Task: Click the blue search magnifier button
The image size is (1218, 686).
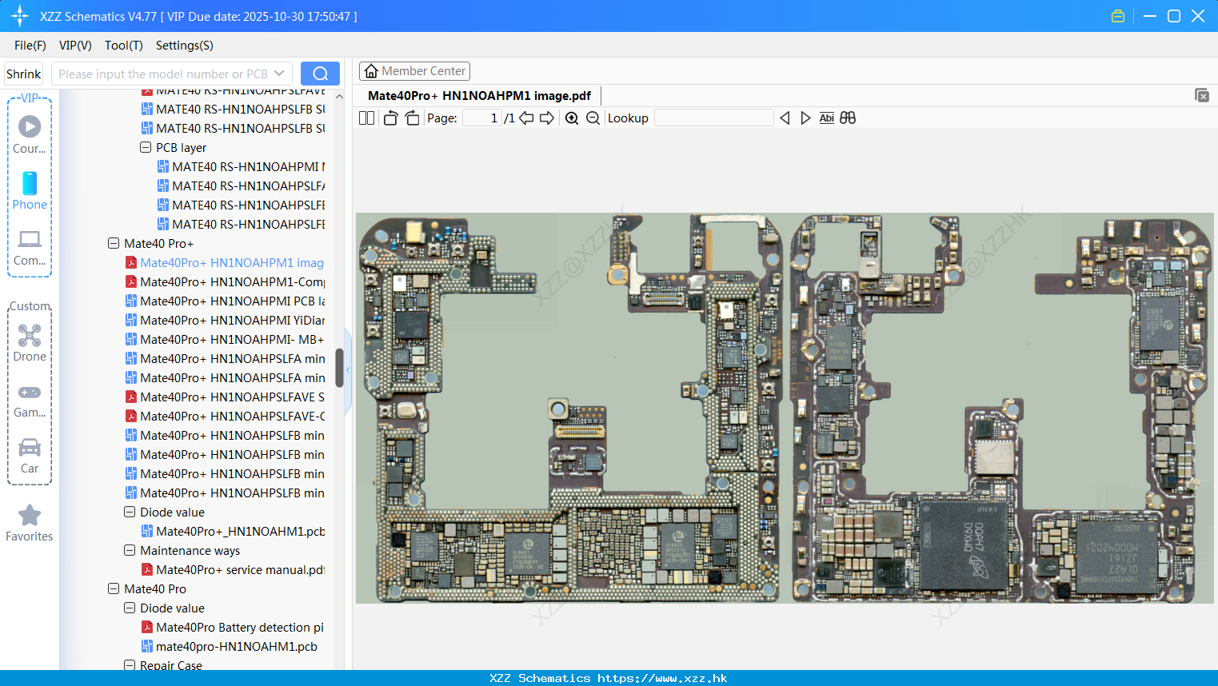Action: coord(320,74)
